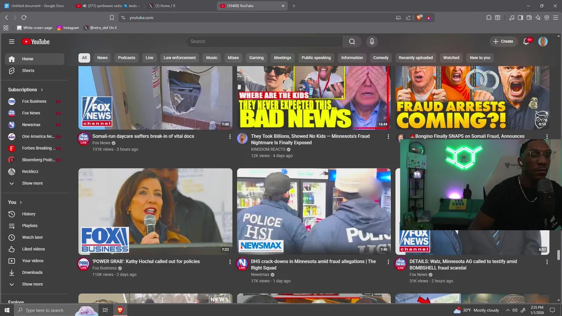
Task: Open more options for Somali-run daycare video
Action: (x=230, y=136)
